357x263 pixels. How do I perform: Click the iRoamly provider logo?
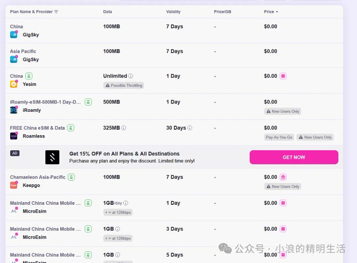pyautogui.click(x=14, y=110)
